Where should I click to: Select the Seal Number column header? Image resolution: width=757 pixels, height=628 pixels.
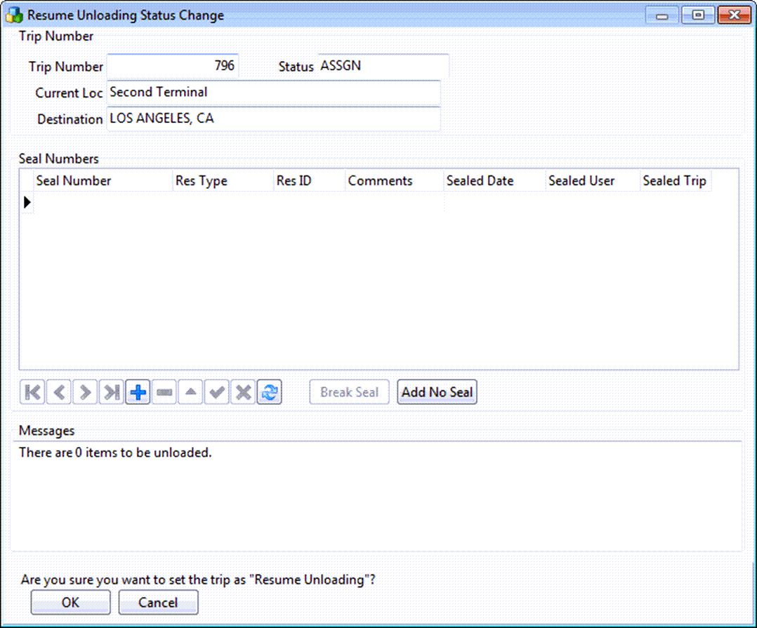tap(103, 181)
